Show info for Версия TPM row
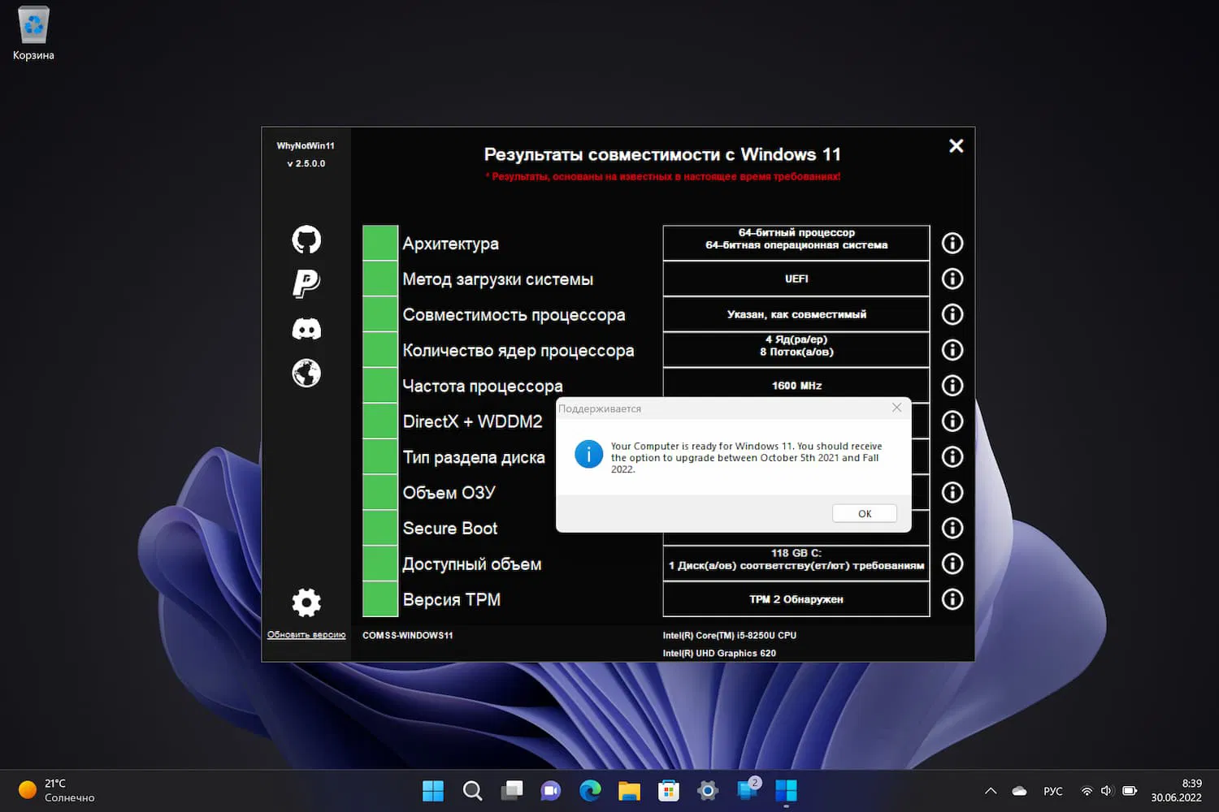1219x812 pixels. pos(952,599)
